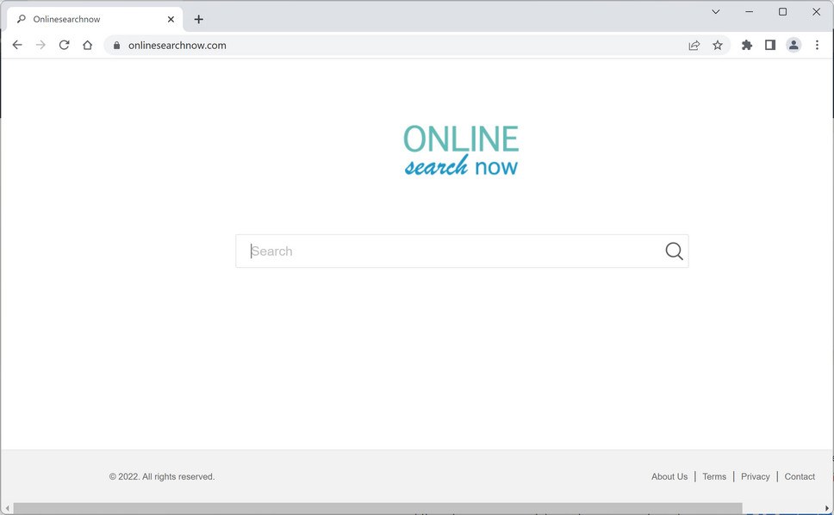834x515 pixels.
Task: Share this page using the share icon
Action: (694, 45)
